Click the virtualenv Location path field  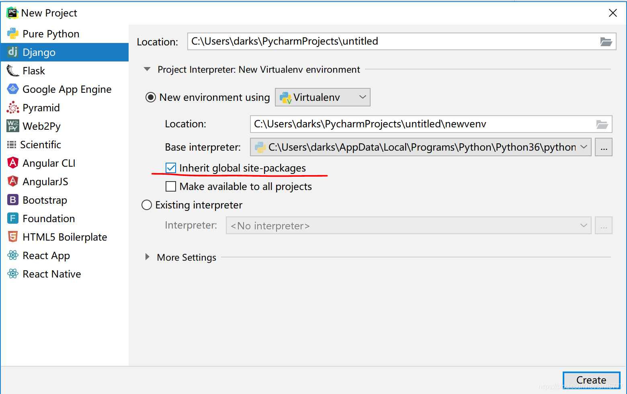pos(431,124)
